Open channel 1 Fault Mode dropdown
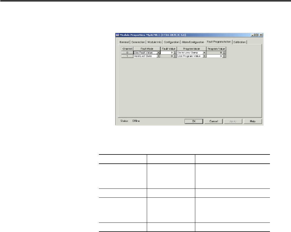Screen dimensions: 291x232 pyautogui.click(x=158, y=56)
